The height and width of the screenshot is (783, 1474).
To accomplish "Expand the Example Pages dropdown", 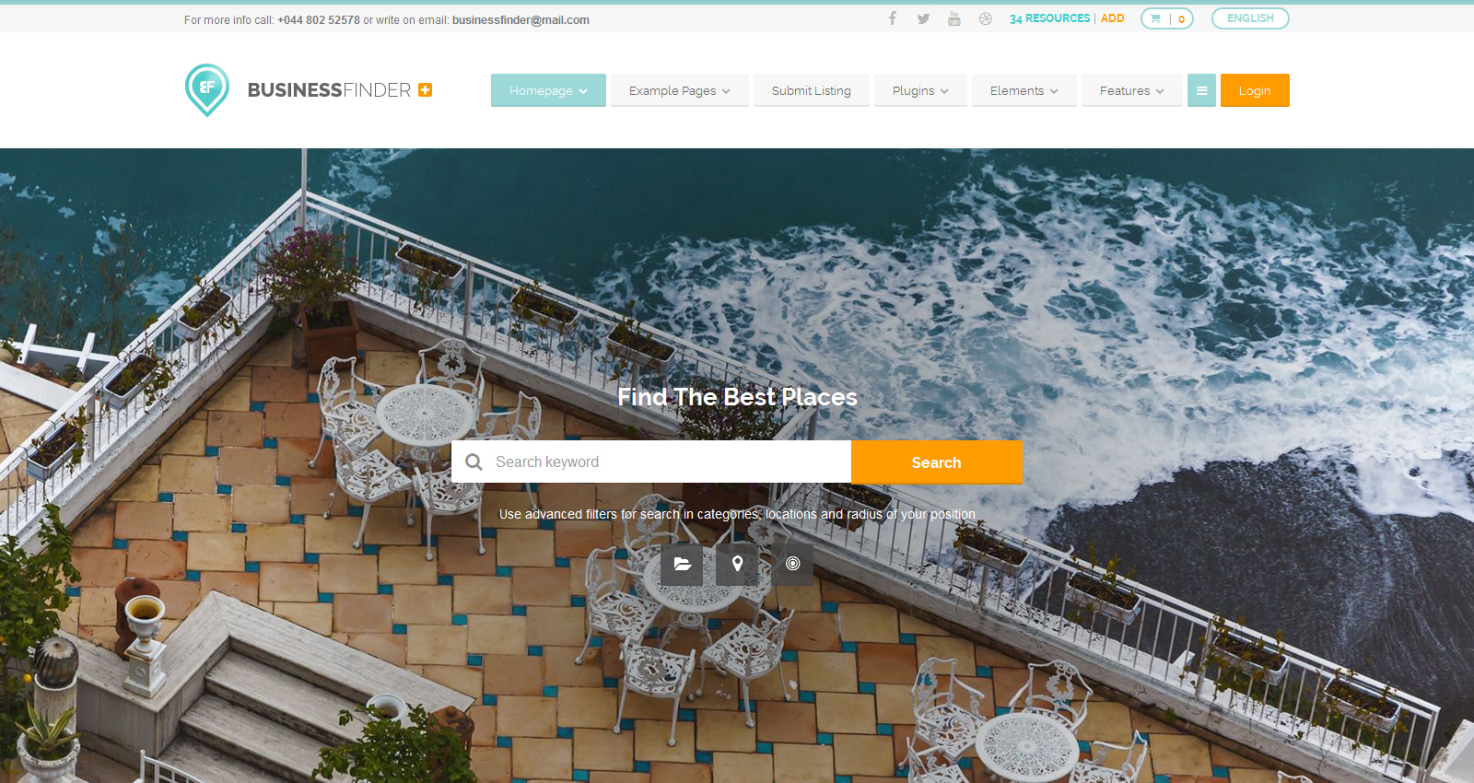I will tap(680, 90).
